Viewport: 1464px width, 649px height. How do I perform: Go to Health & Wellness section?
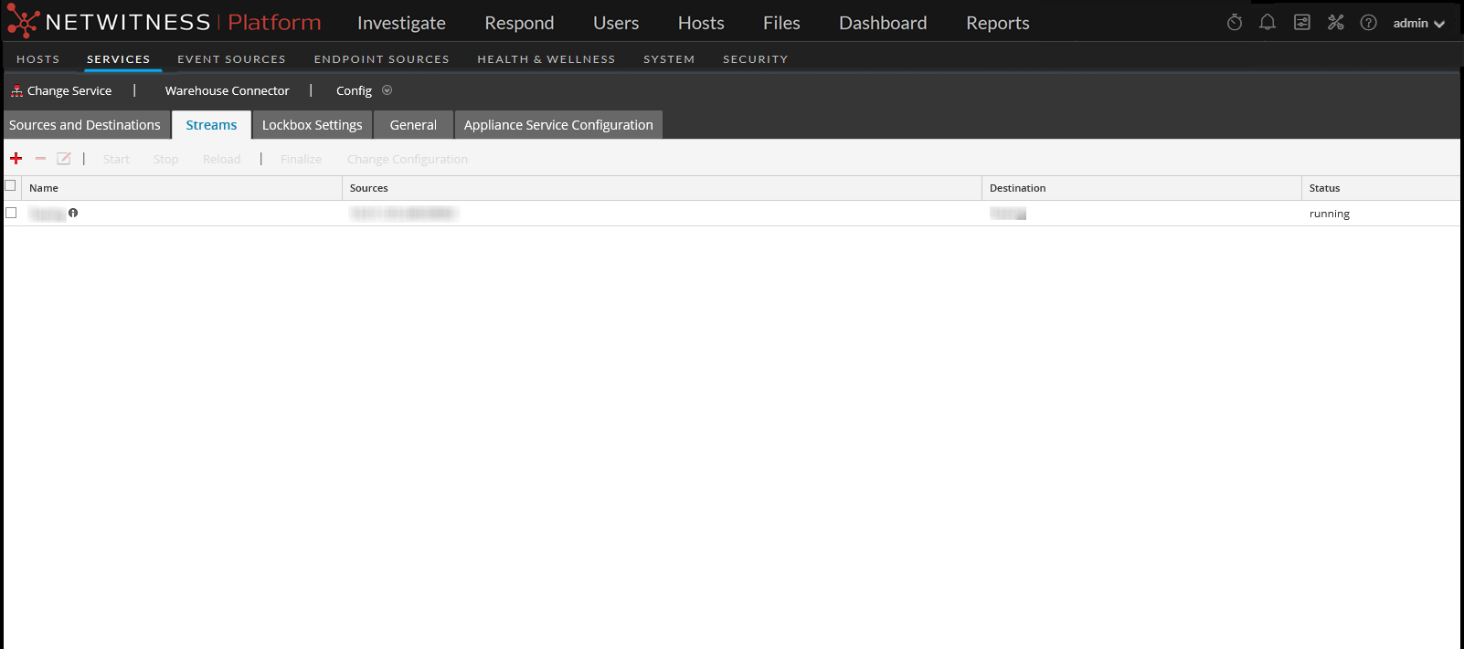click(546, 59)
